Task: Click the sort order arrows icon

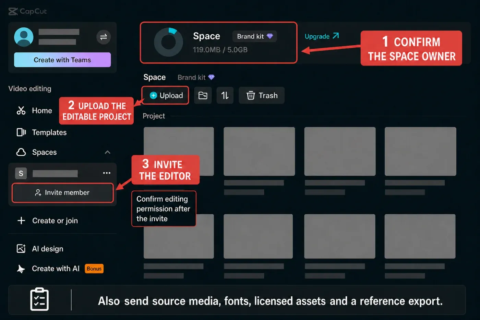Action: click(x=225, y=95)
